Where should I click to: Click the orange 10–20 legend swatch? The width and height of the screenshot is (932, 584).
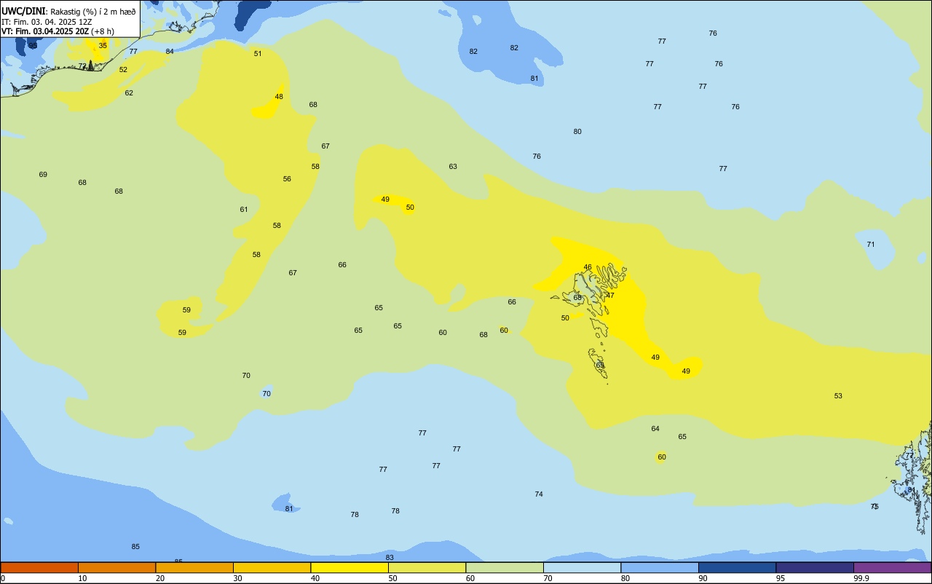[x=116, y=567]
